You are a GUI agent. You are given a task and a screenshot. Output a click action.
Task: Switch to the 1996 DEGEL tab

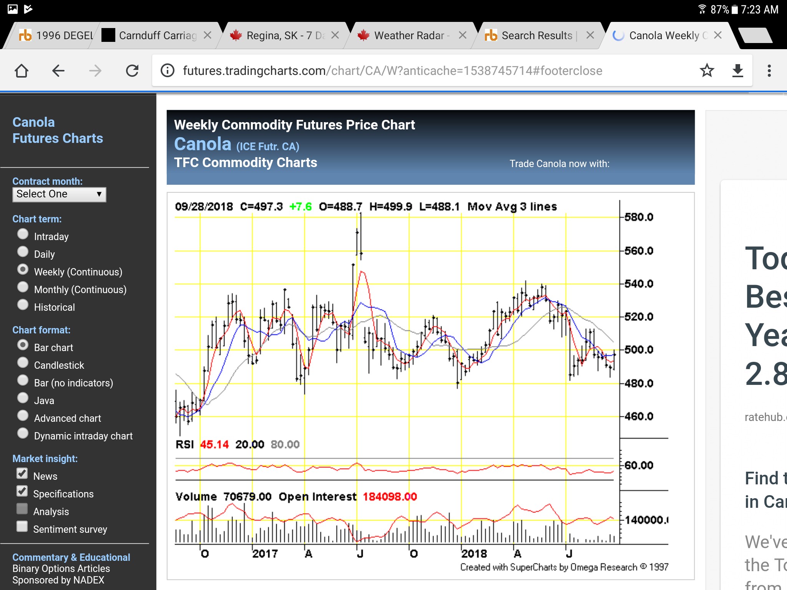pyautogui.click(x=54, y=35)
